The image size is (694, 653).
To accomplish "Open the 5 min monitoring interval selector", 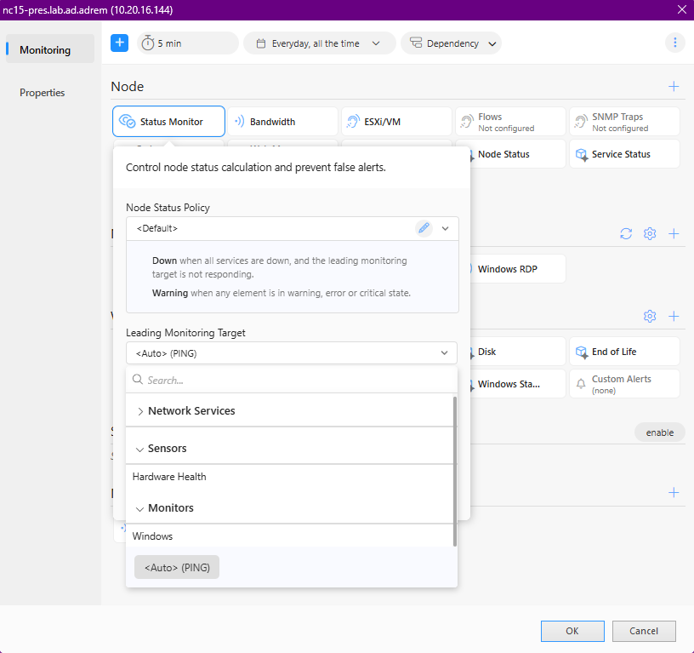I will pyautogui.click(x=188, y=43).
